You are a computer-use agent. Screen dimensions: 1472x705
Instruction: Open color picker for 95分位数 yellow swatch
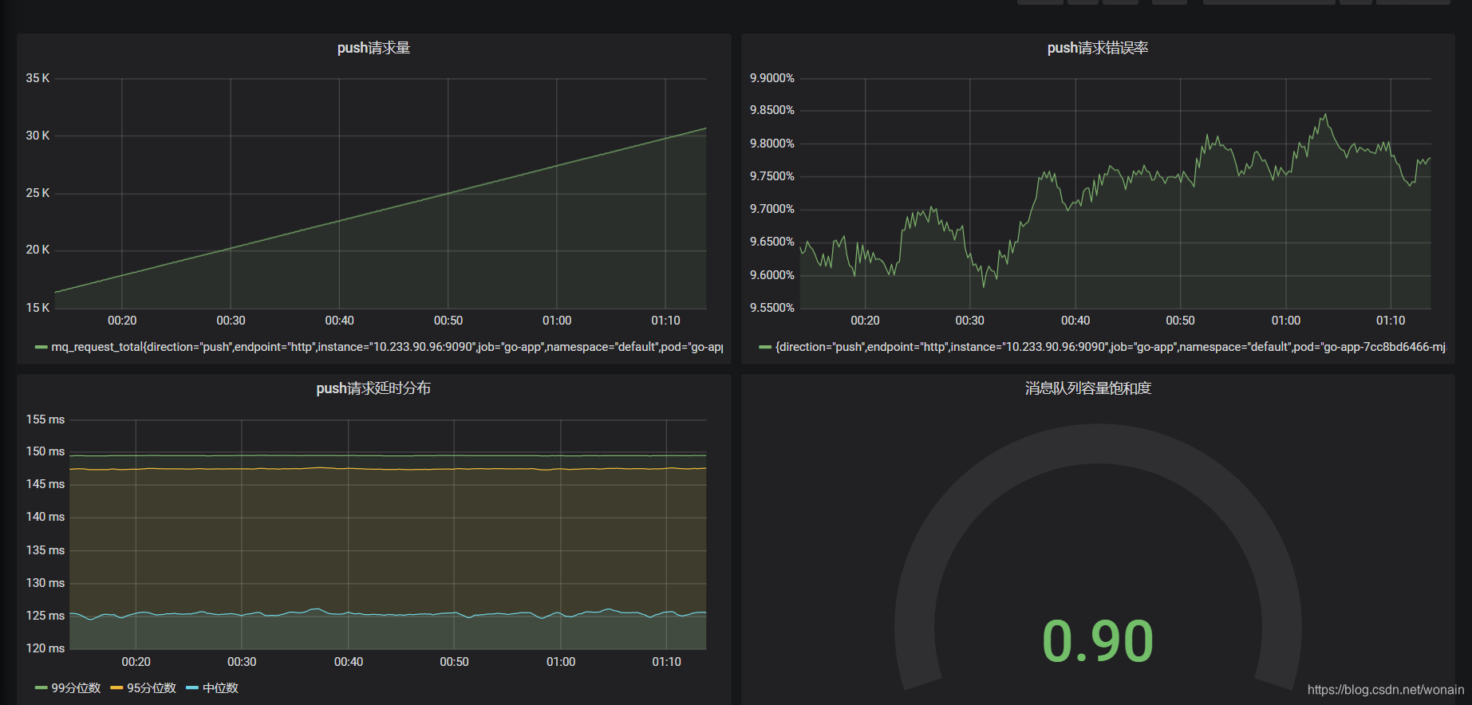(116, 688)
